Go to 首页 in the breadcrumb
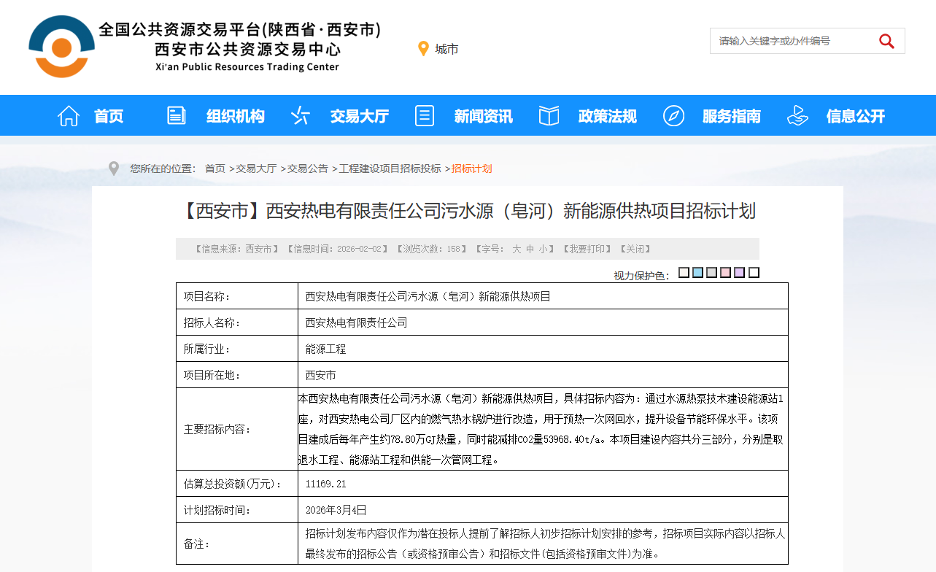 click(215, 169)
